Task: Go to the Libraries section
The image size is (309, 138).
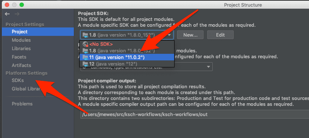Action: point(21,48)
